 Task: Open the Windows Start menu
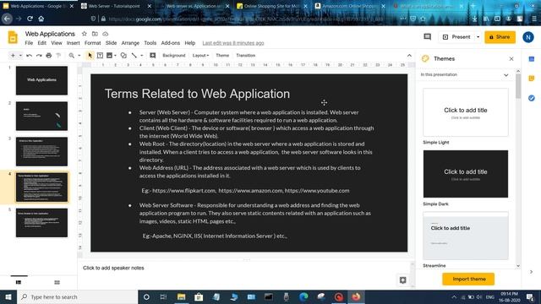click(x=8, y=296)
